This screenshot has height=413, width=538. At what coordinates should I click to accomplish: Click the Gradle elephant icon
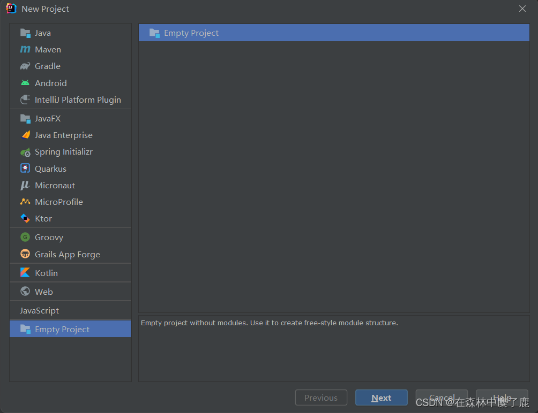click(x=25, y=66)
